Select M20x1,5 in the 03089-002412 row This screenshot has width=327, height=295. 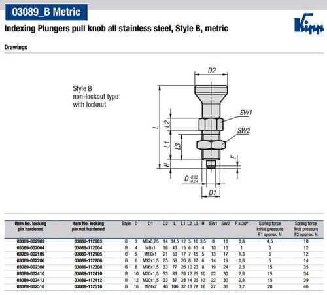tap(150, 280)
